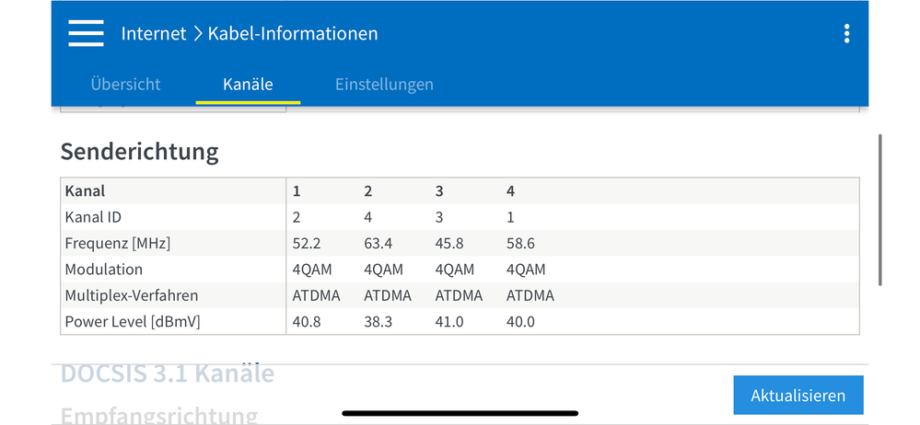Click the Multiplex-Verfahren row label

click(x=132, y=295)
